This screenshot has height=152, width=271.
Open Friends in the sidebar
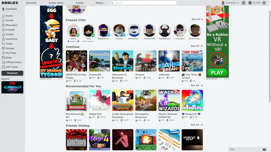click(x=8, y=30)
